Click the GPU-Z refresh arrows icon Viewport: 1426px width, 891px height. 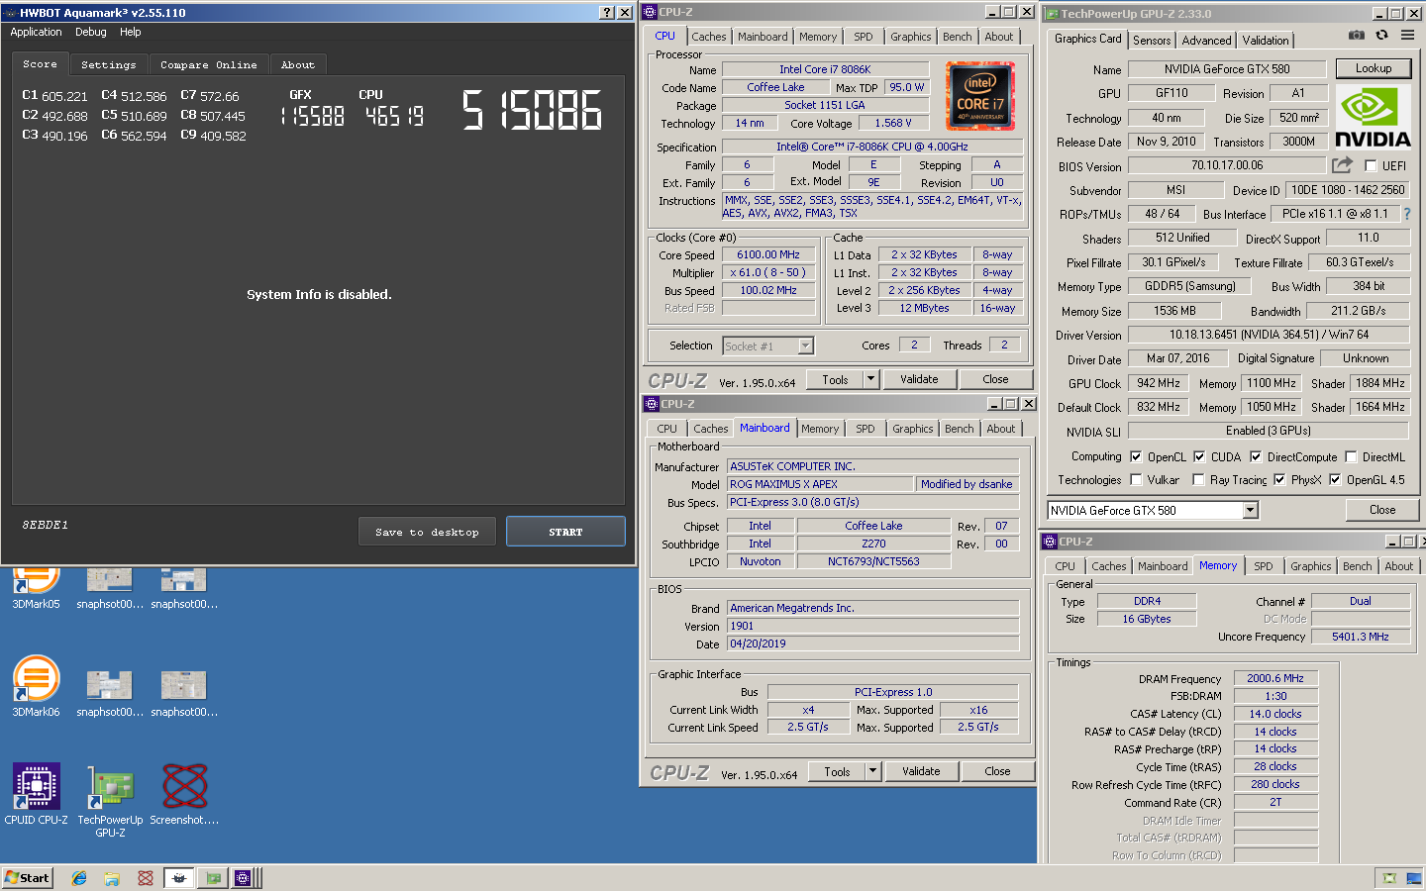tap(1381, 35)
